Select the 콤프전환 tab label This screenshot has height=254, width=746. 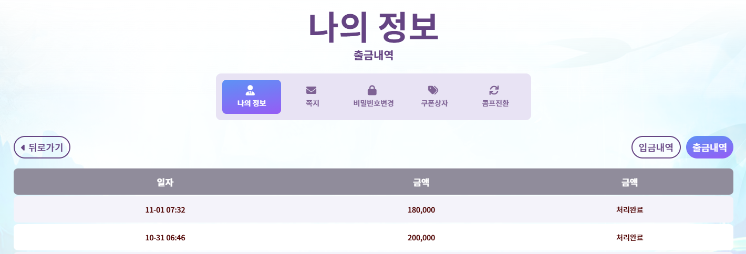[495, 103]
